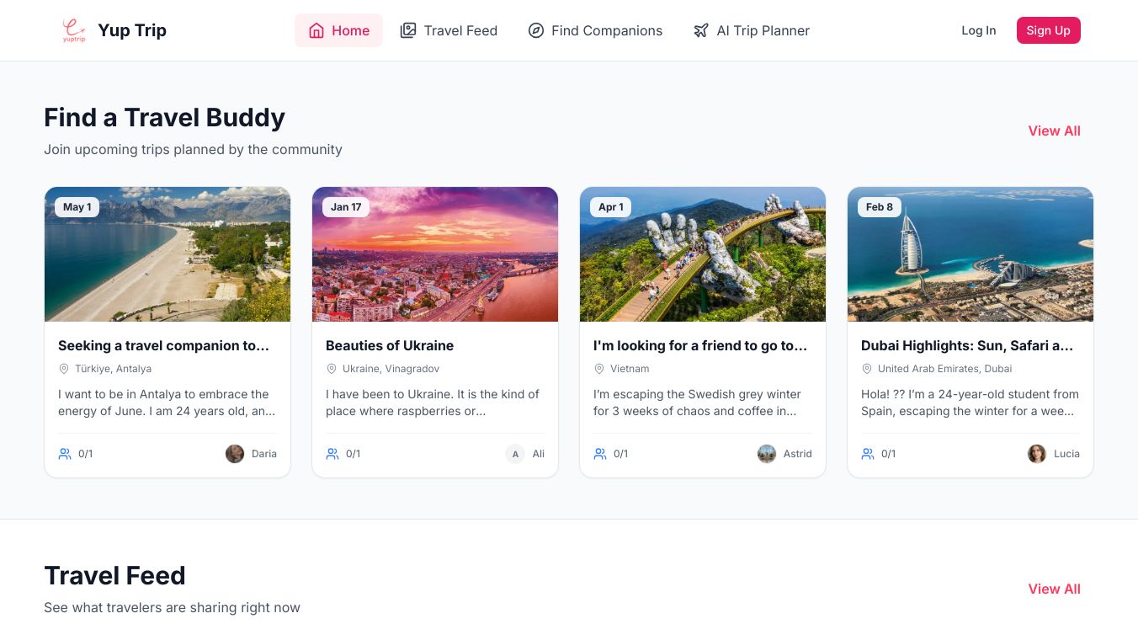Open the Dubai trip photo thumbnail
The image size is (1138, 640).
coord(970,254)
